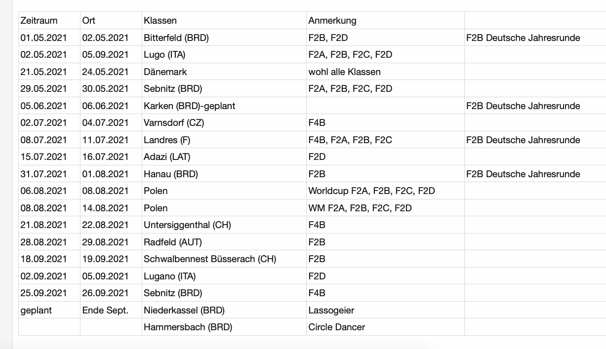The height and width of the screenshot is (349, 606).
Task: Select Schwalbennest Büsserach (CH) cell
Action: click(224, 259)
